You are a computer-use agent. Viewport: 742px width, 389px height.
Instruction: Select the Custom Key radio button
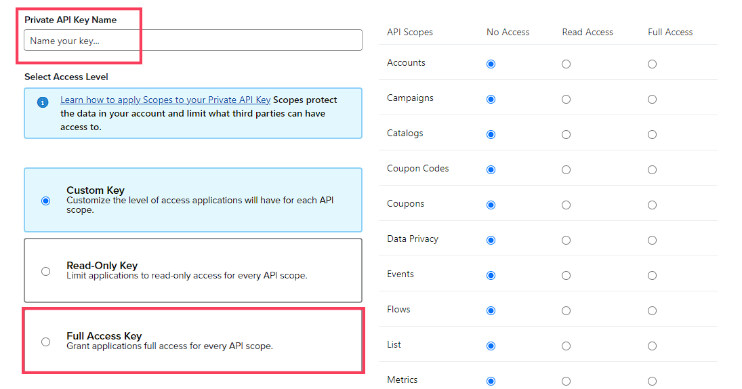[x=45, y=201]
